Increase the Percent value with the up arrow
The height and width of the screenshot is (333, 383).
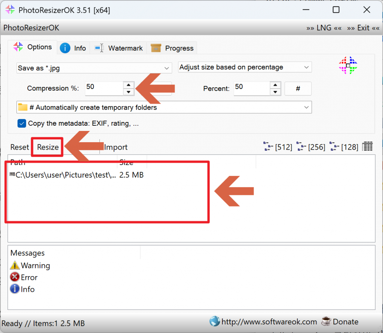[x=275, y=85]
